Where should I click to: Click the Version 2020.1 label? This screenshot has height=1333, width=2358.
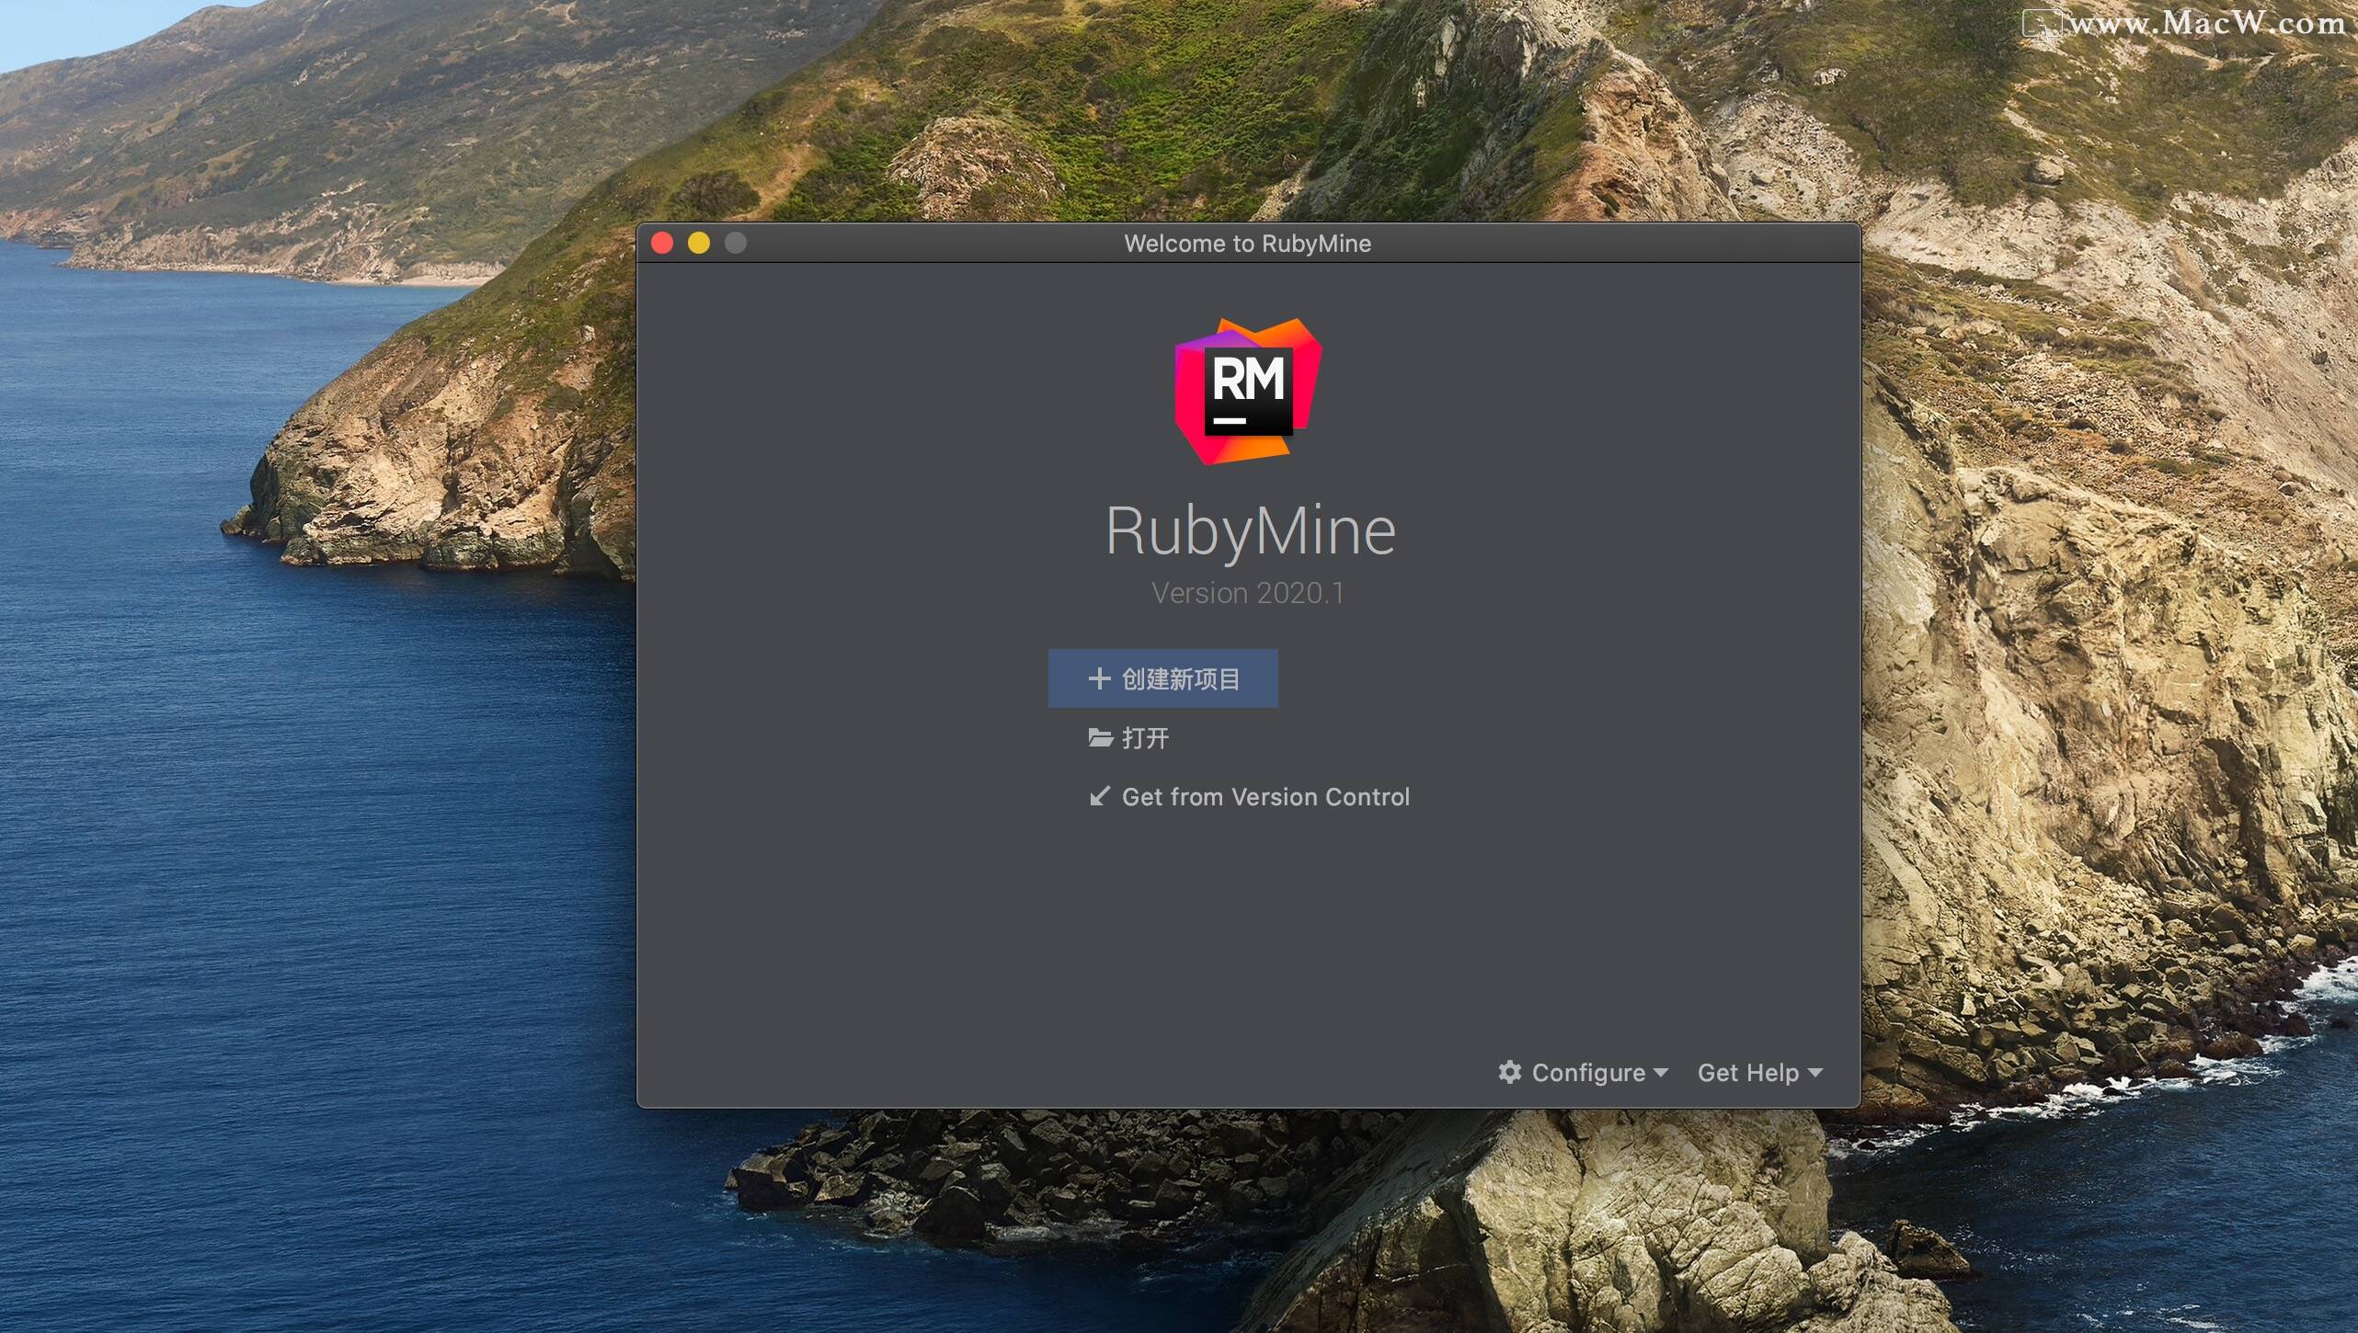tap(1248, 593)
